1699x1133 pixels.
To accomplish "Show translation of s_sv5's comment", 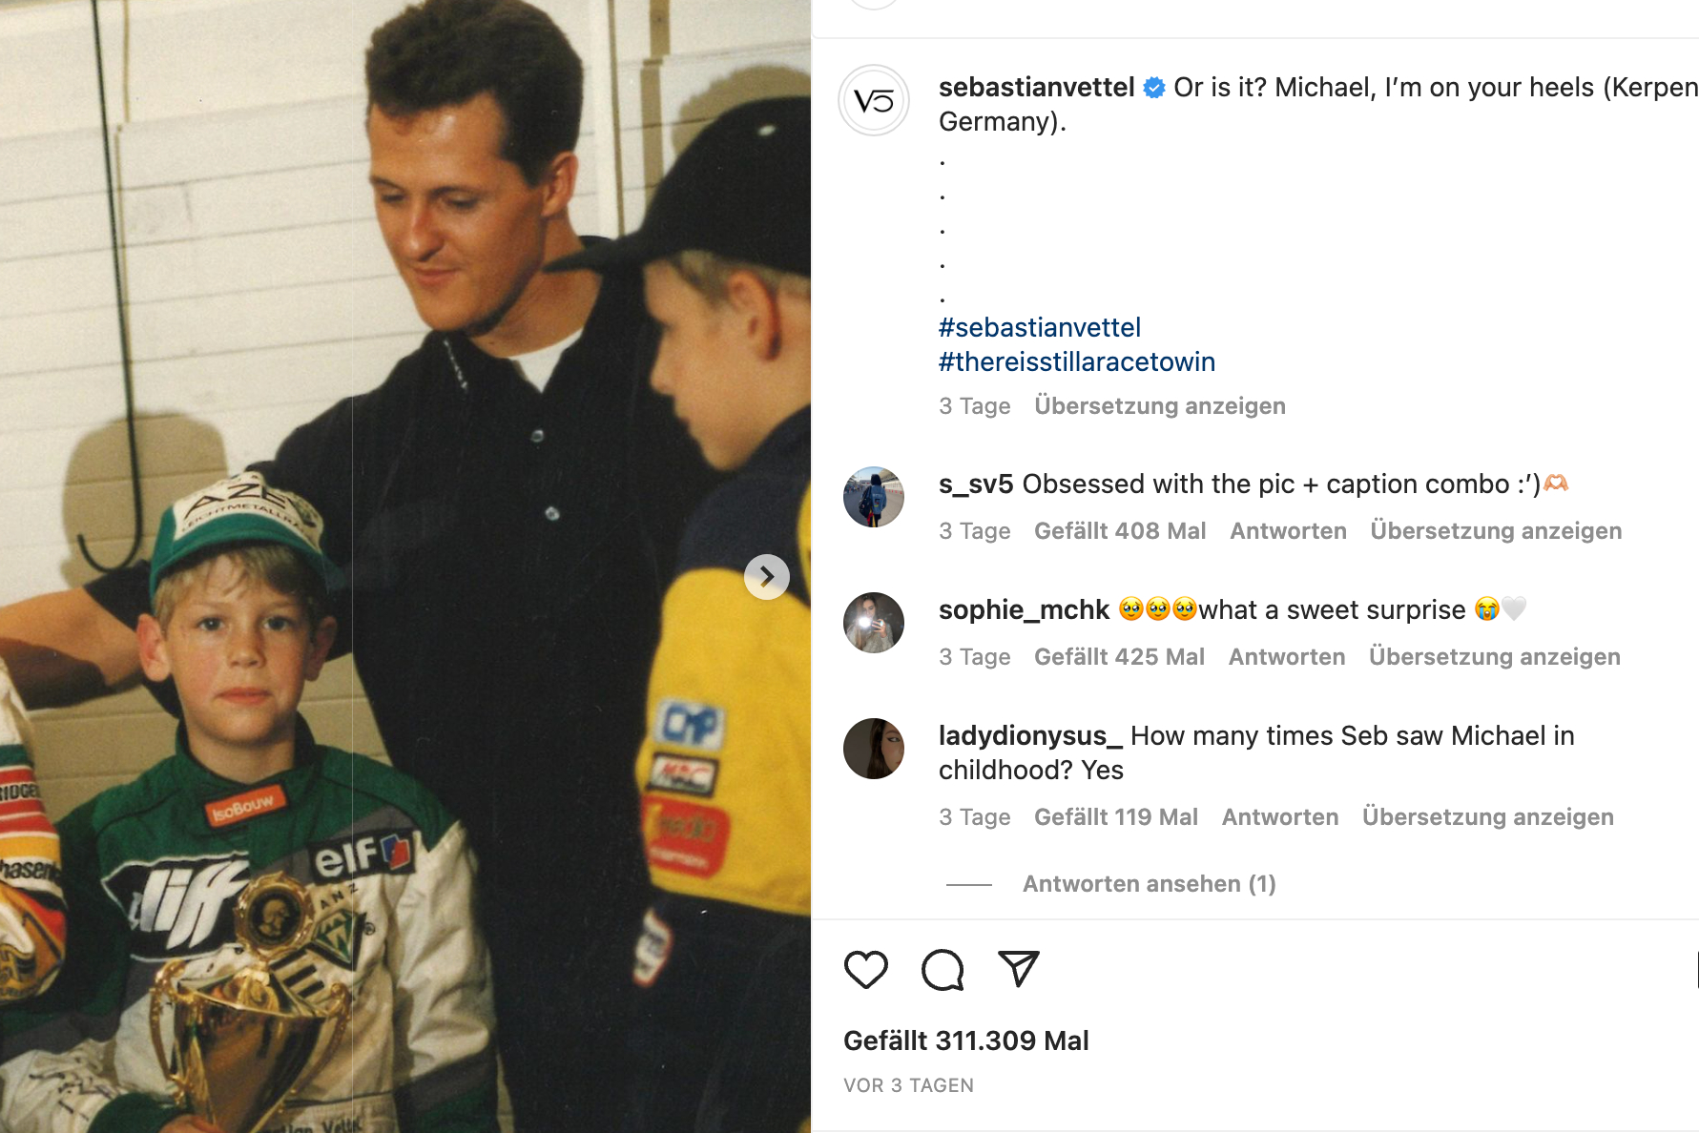I will pos(1496,531).
